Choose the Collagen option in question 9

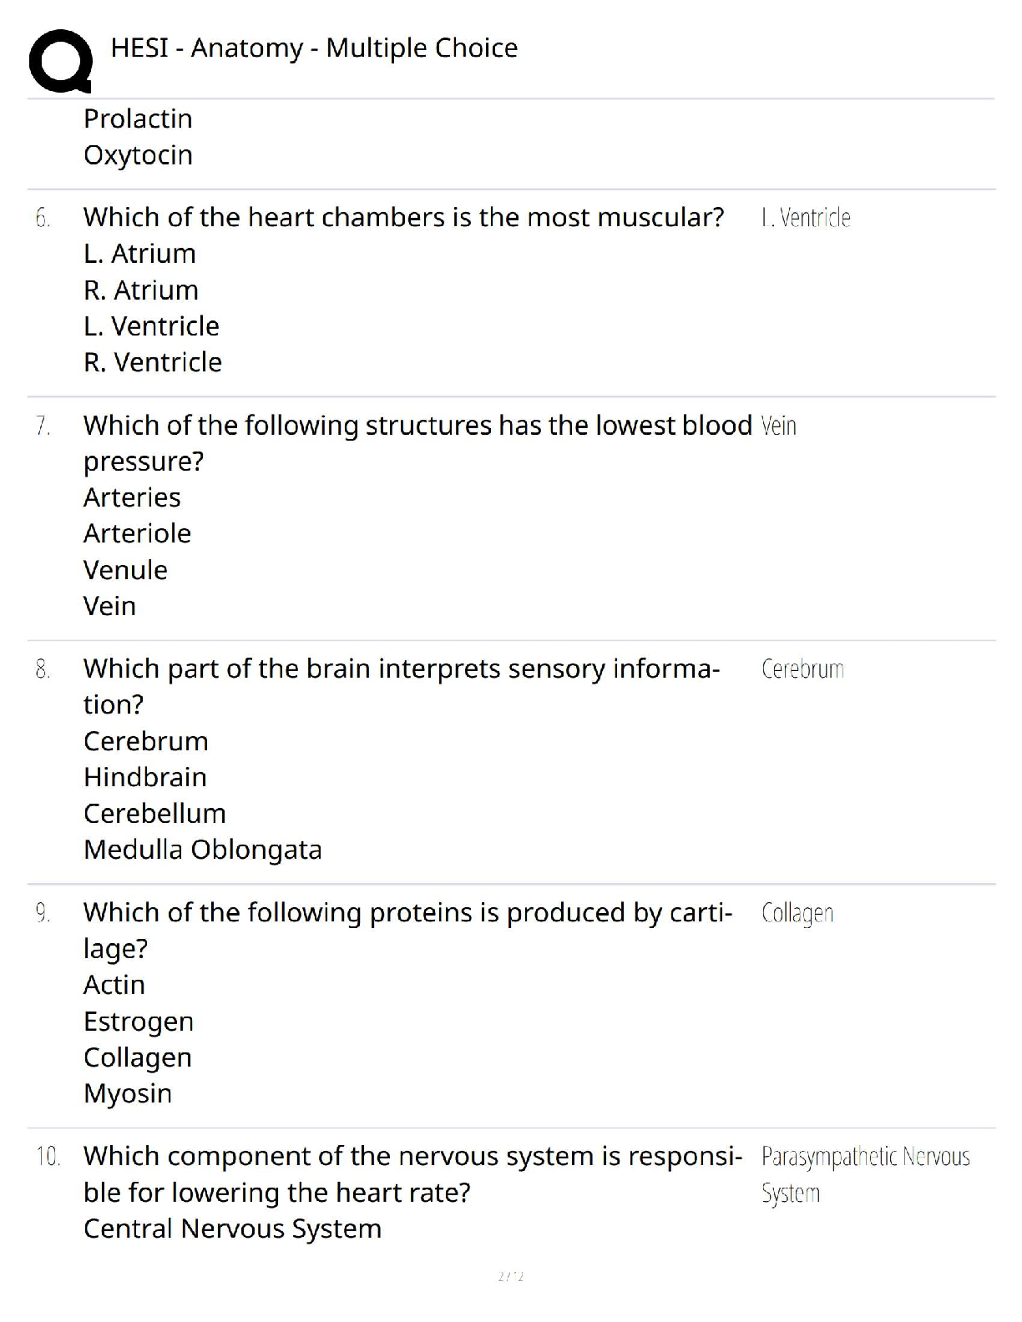138,1058
